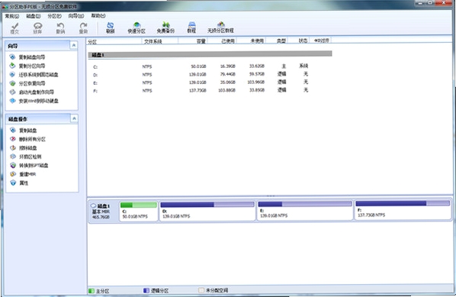This screenshot has height=297, width=456.
Task: Click the 已使用 column header
Action: [x=222, y=40]
